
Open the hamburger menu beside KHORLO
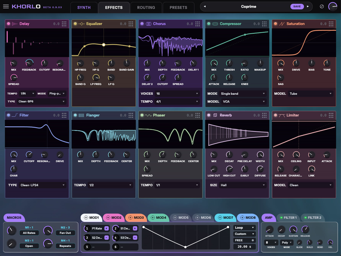[6, 6]
